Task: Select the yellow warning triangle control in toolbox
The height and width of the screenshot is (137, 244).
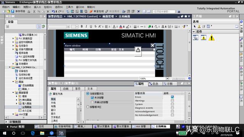Action: tap(212, 38)
